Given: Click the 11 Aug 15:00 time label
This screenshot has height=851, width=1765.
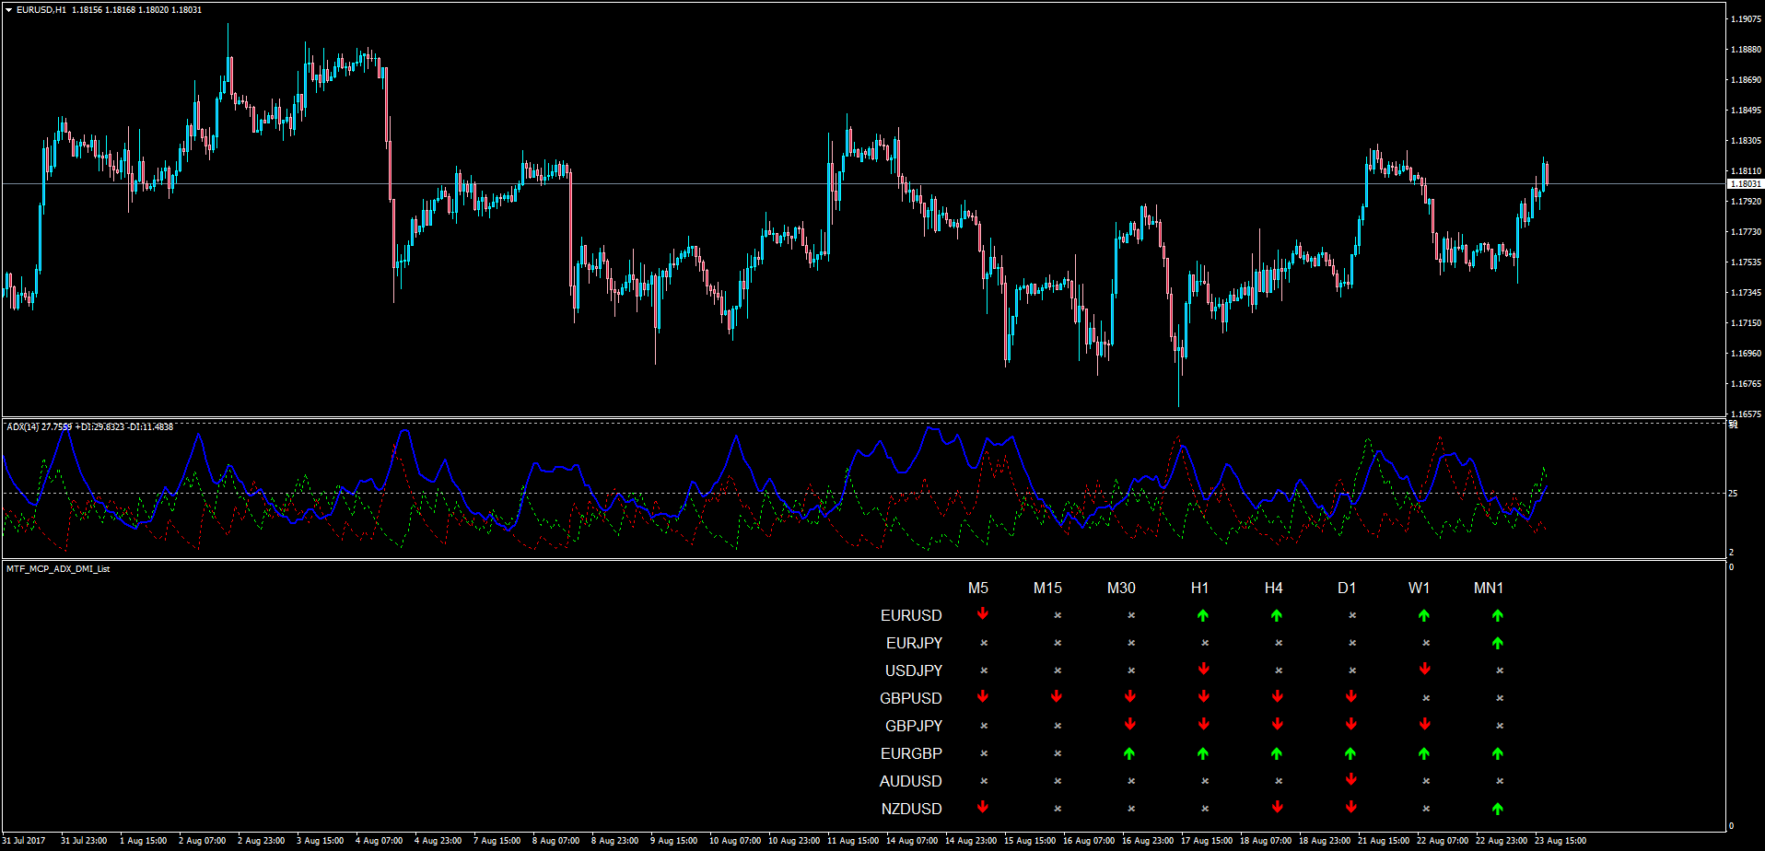Looking at the screenshot, I should 853,841.
